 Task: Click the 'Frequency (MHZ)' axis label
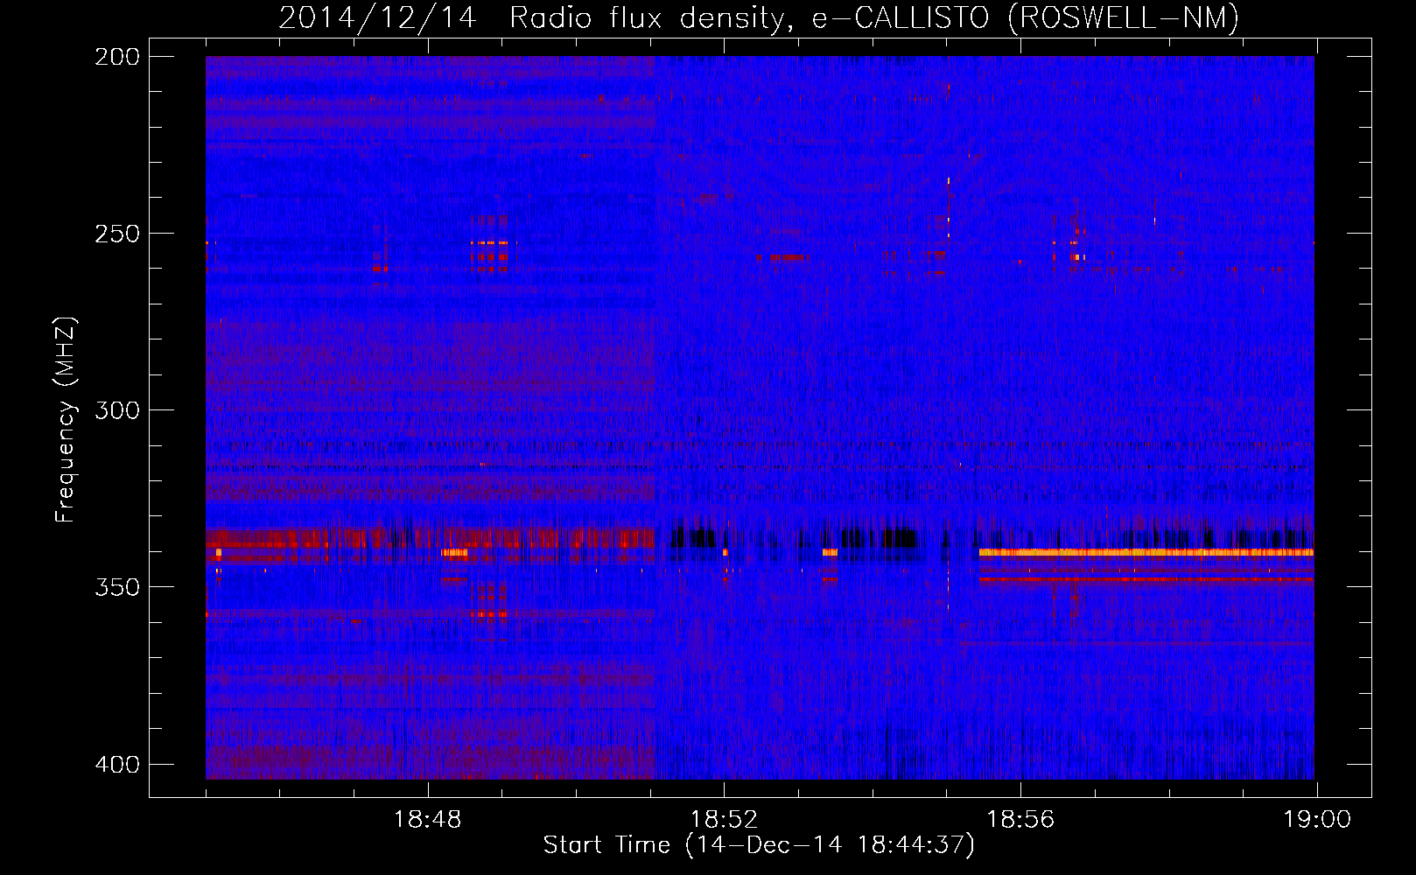[66, 420]
